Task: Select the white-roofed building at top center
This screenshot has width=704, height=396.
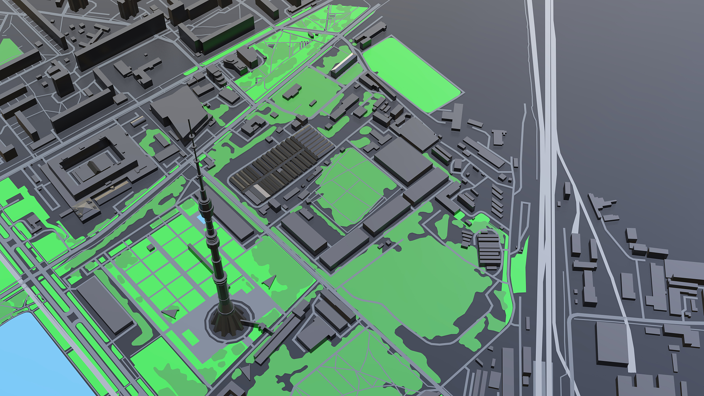Action: [344, 65]
